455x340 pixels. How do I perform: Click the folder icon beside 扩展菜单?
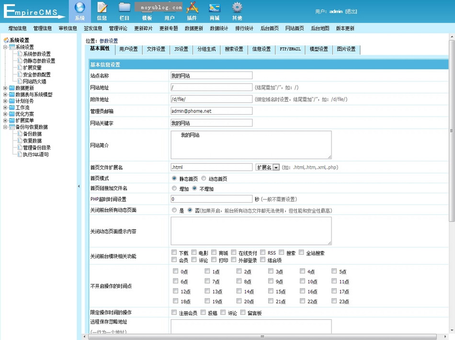click(12, 120)
